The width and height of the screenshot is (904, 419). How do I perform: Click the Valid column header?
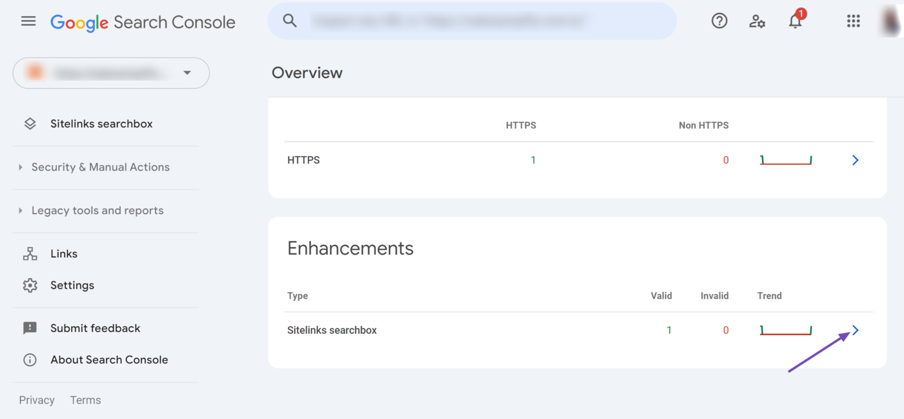(x=661, y=296)
